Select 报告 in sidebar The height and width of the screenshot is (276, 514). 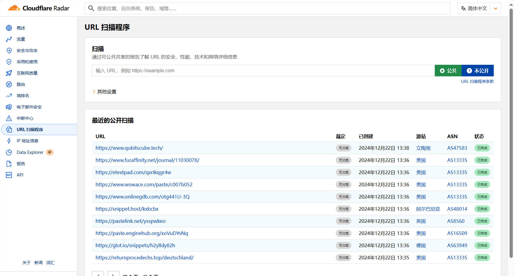point(21,164)
